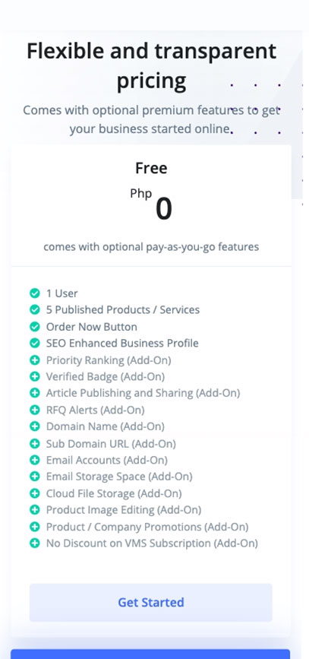Image resolution: width=309 pixels, height=659 pixels.
Task: Click the Get Started button
Action: (151, 602)
